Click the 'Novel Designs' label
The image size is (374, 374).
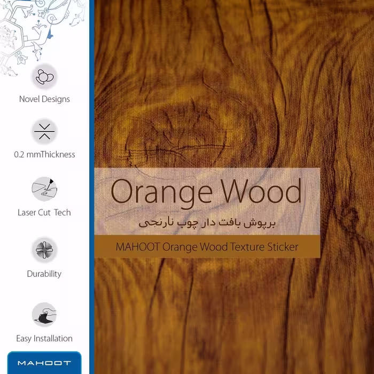tap(44, 99)
